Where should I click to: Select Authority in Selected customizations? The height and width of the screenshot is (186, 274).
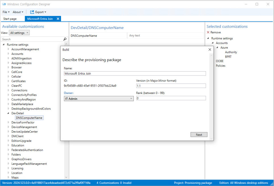[231, 52]
